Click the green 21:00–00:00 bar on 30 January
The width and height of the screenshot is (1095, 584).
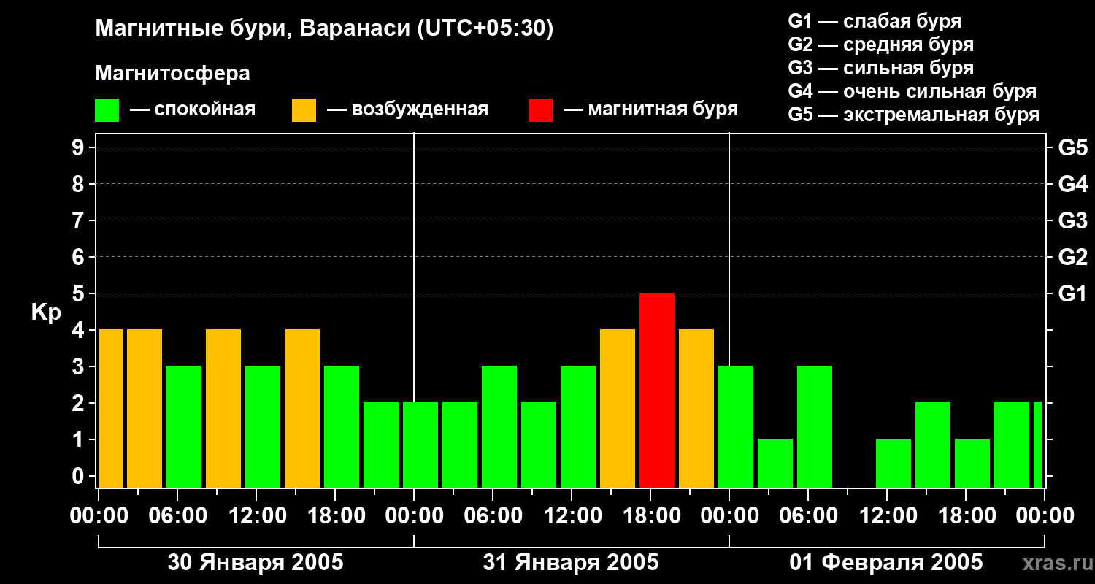(381, 445)
